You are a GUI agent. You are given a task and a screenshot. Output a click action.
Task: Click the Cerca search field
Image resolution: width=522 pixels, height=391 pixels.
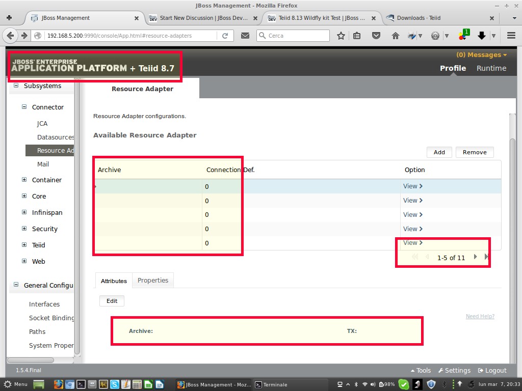[293, 36]
